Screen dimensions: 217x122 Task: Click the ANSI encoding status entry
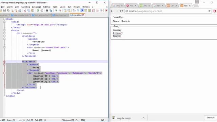tap(83, 120)
